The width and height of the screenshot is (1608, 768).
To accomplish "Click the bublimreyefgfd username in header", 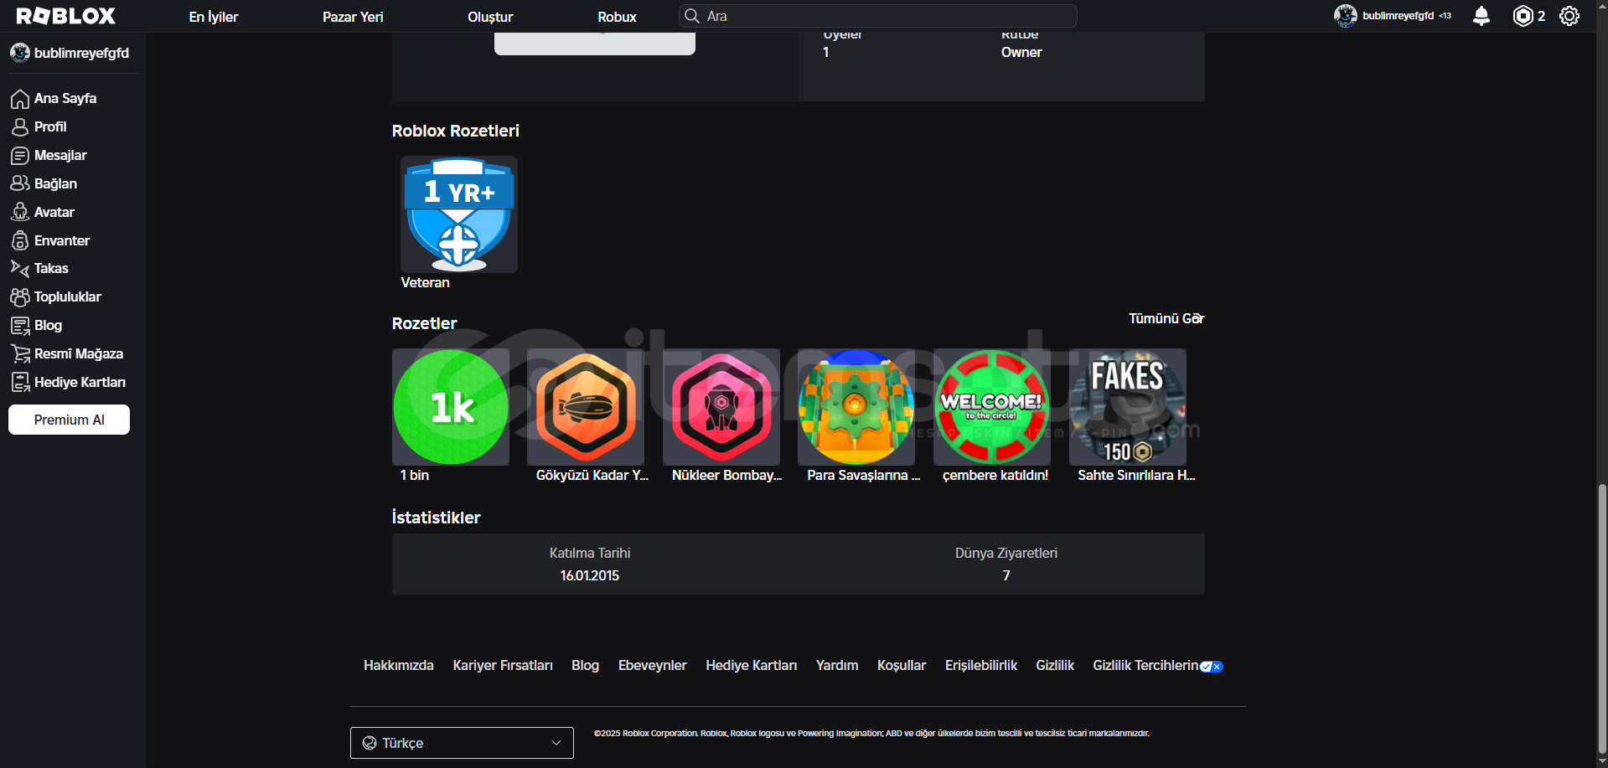I will coord(1398,16).
